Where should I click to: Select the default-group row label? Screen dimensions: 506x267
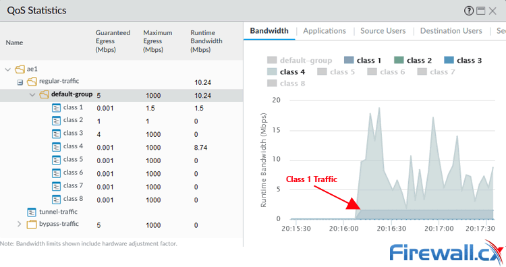(x=72, y=94)
